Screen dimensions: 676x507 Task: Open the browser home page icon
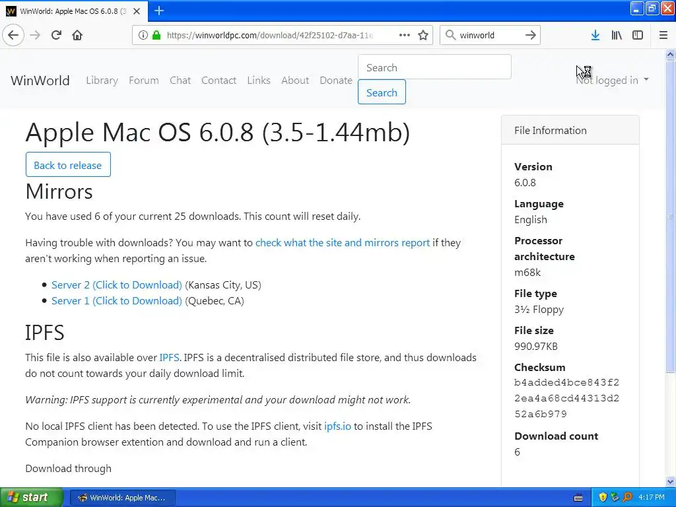pyautogui.click(x=77, y=35)
